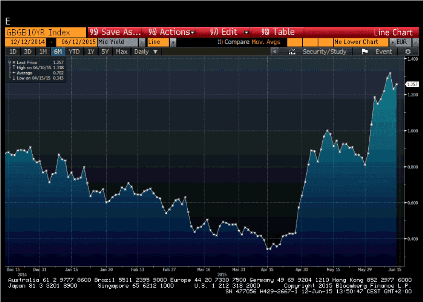
Task: Click the Security/Study chart icon
Action: point(292,52)
